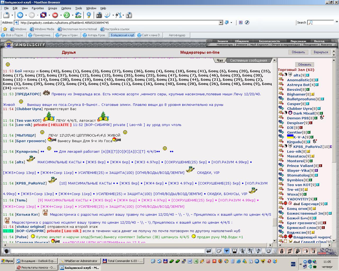
Task: Click private-message icon beside Stomatolog
Action: (281, 175)
